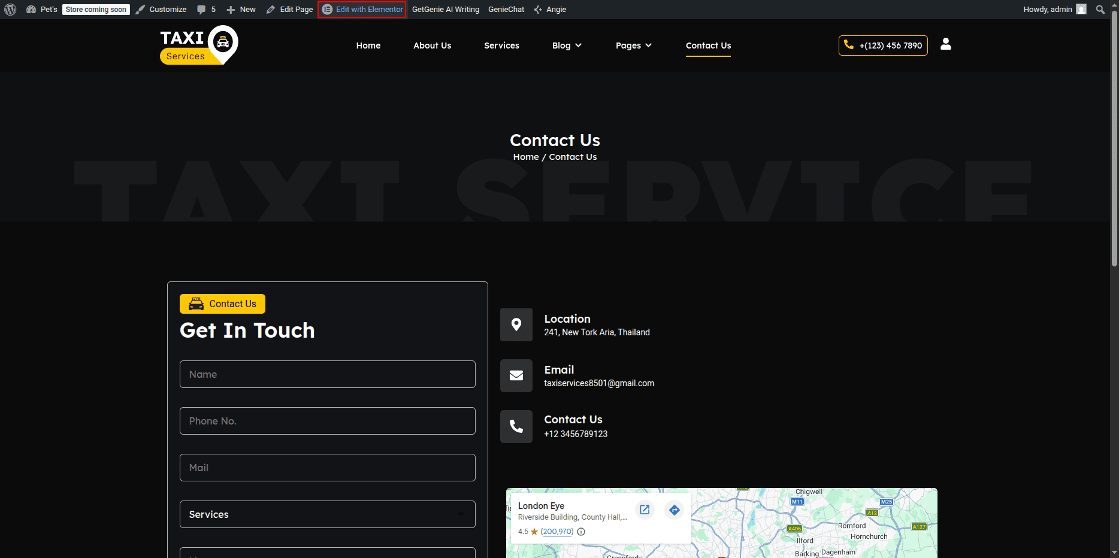
Task: Focus the Mail input field
Action: (x=328, y=468)
